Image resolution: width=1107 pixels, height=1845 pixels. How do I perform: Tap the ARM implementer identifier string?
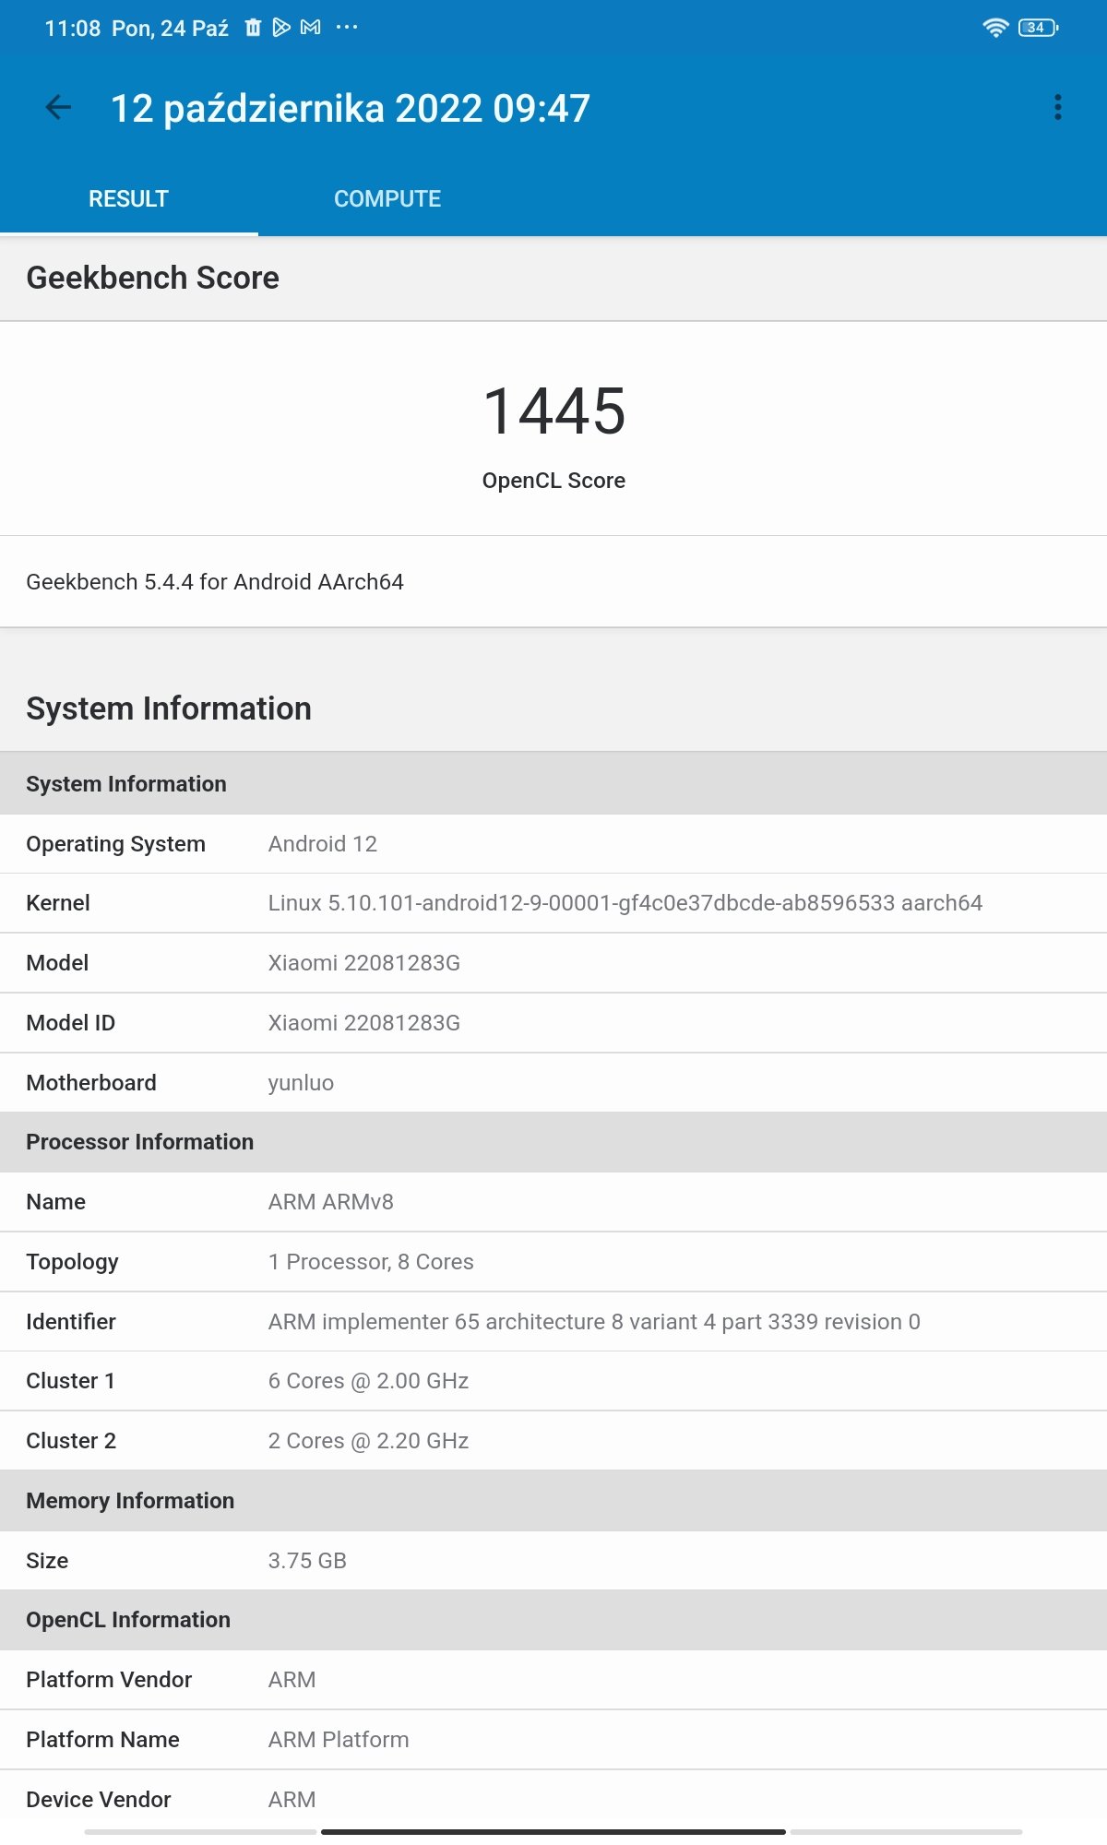[x=594, y=1322]
